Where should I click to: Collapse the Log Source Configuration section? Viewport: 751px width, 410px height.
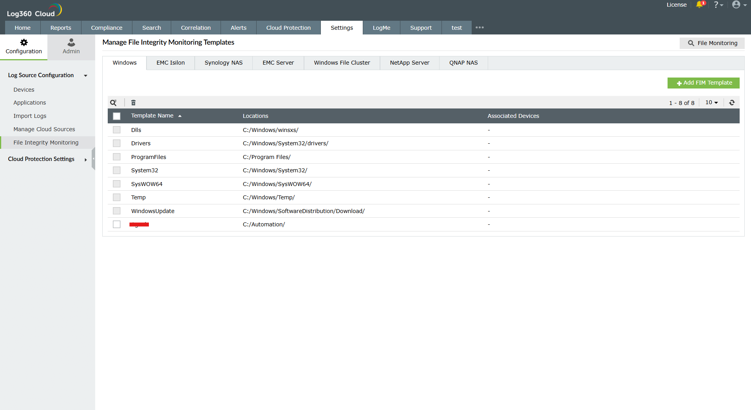pos(85,76)
